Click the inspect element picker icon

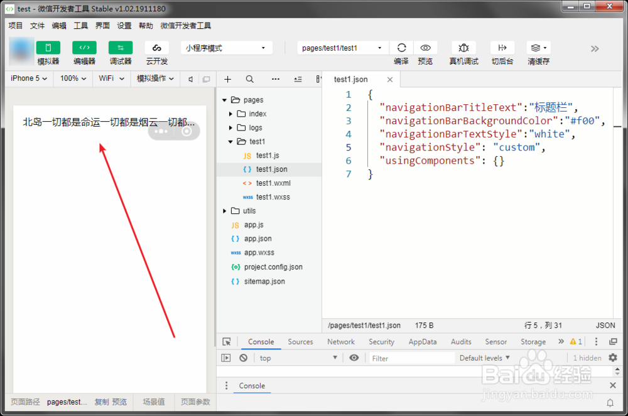pos(227,341)
